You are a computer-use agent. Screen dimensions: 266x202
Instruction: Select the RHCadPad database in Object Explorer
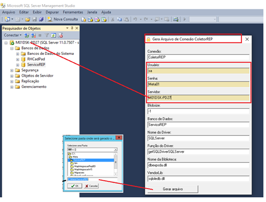[36, 59]
